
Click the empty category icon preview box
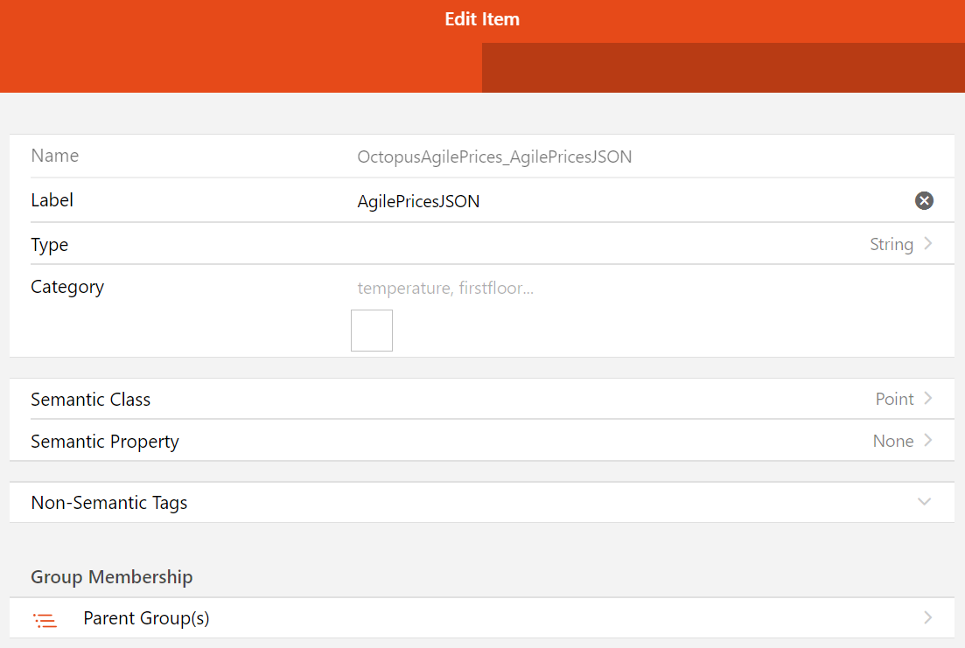(x=372, y=331)
